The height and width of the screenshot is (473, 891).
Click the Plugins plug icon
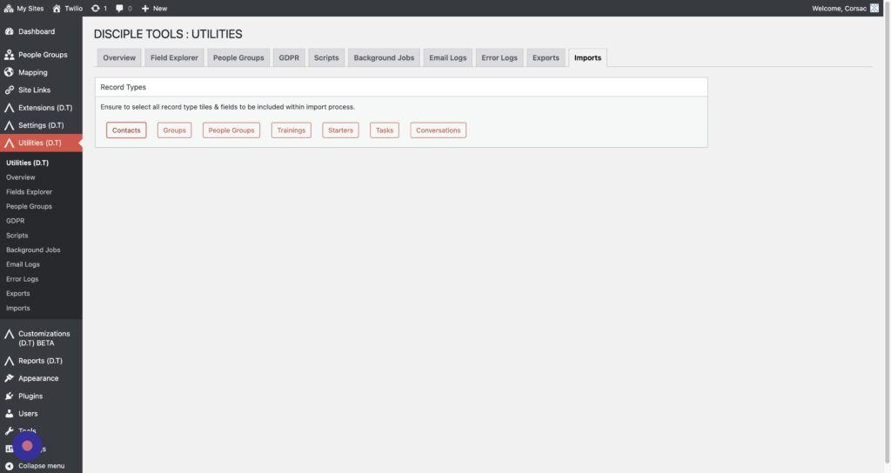coord(10,396)
